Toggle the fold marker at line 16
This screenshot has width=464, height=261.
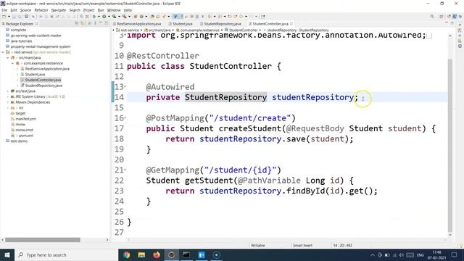[125, 117]
